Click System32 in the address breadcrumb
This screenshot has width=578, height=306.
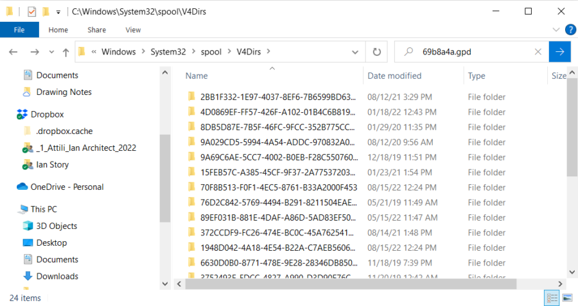pyautogui.click(x=168, y=52)
